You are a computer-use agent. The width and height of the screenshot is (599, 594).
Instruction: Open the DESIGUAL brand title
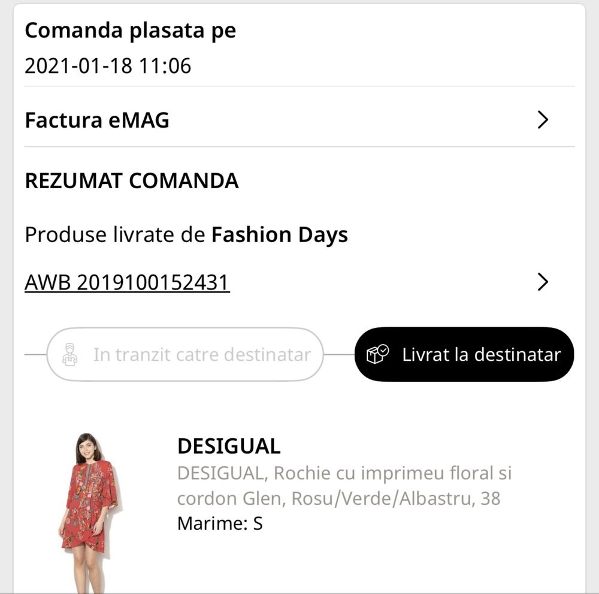(x=229, y=446)
